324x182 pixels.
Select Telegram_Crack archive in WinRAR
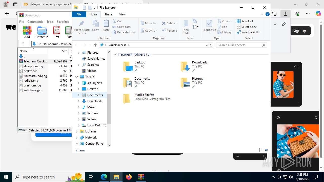[x=35, y=61]
